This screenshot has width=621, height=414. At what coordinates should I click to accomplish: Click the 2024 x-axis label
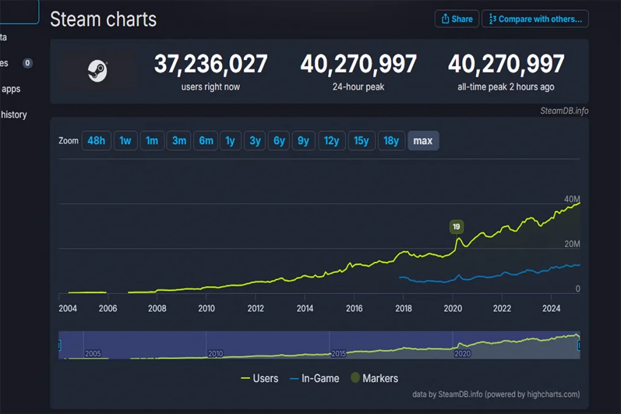pos(551,309)
